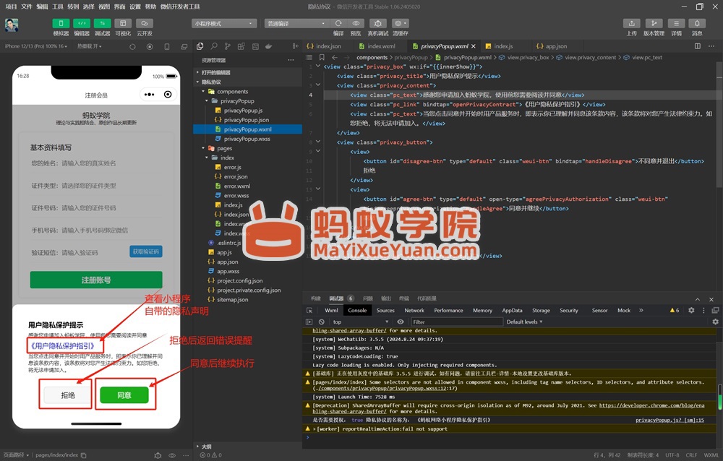The width and height of the screenshot is (723, 461).
Task: Open the 普通编译 compile mode dropdown
Action: (x=296, y=24)
